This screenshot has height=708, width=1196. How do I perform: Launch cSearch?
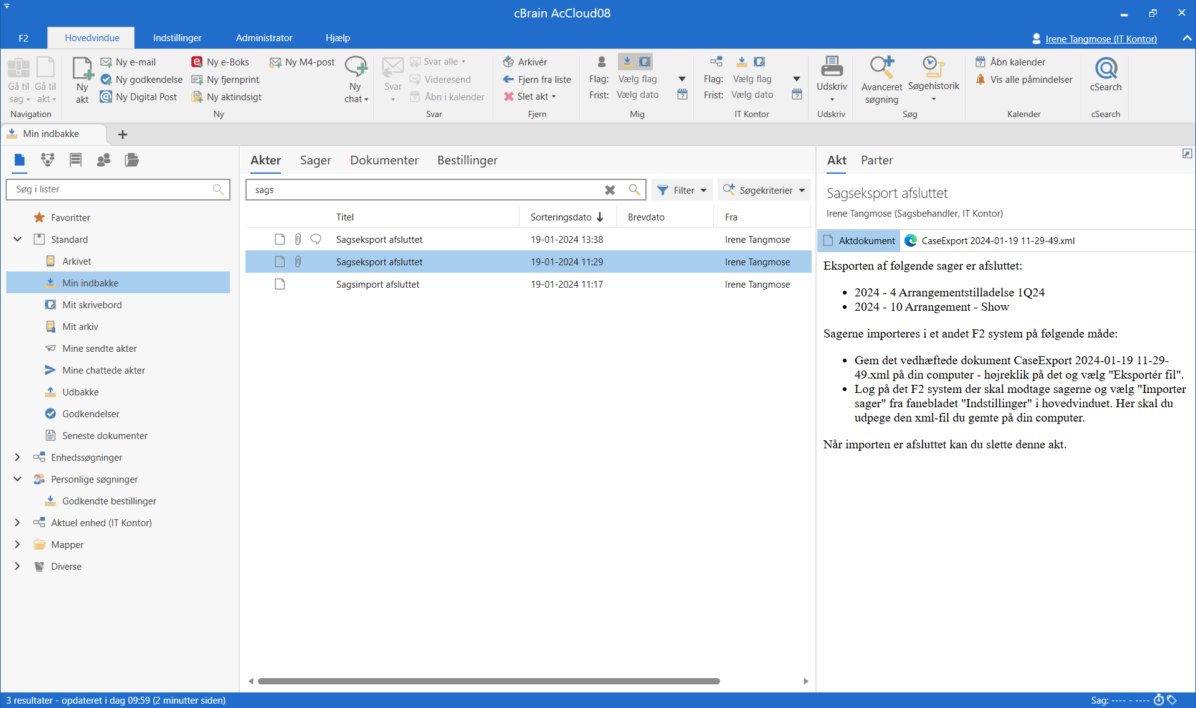(x=1106, y=75)
